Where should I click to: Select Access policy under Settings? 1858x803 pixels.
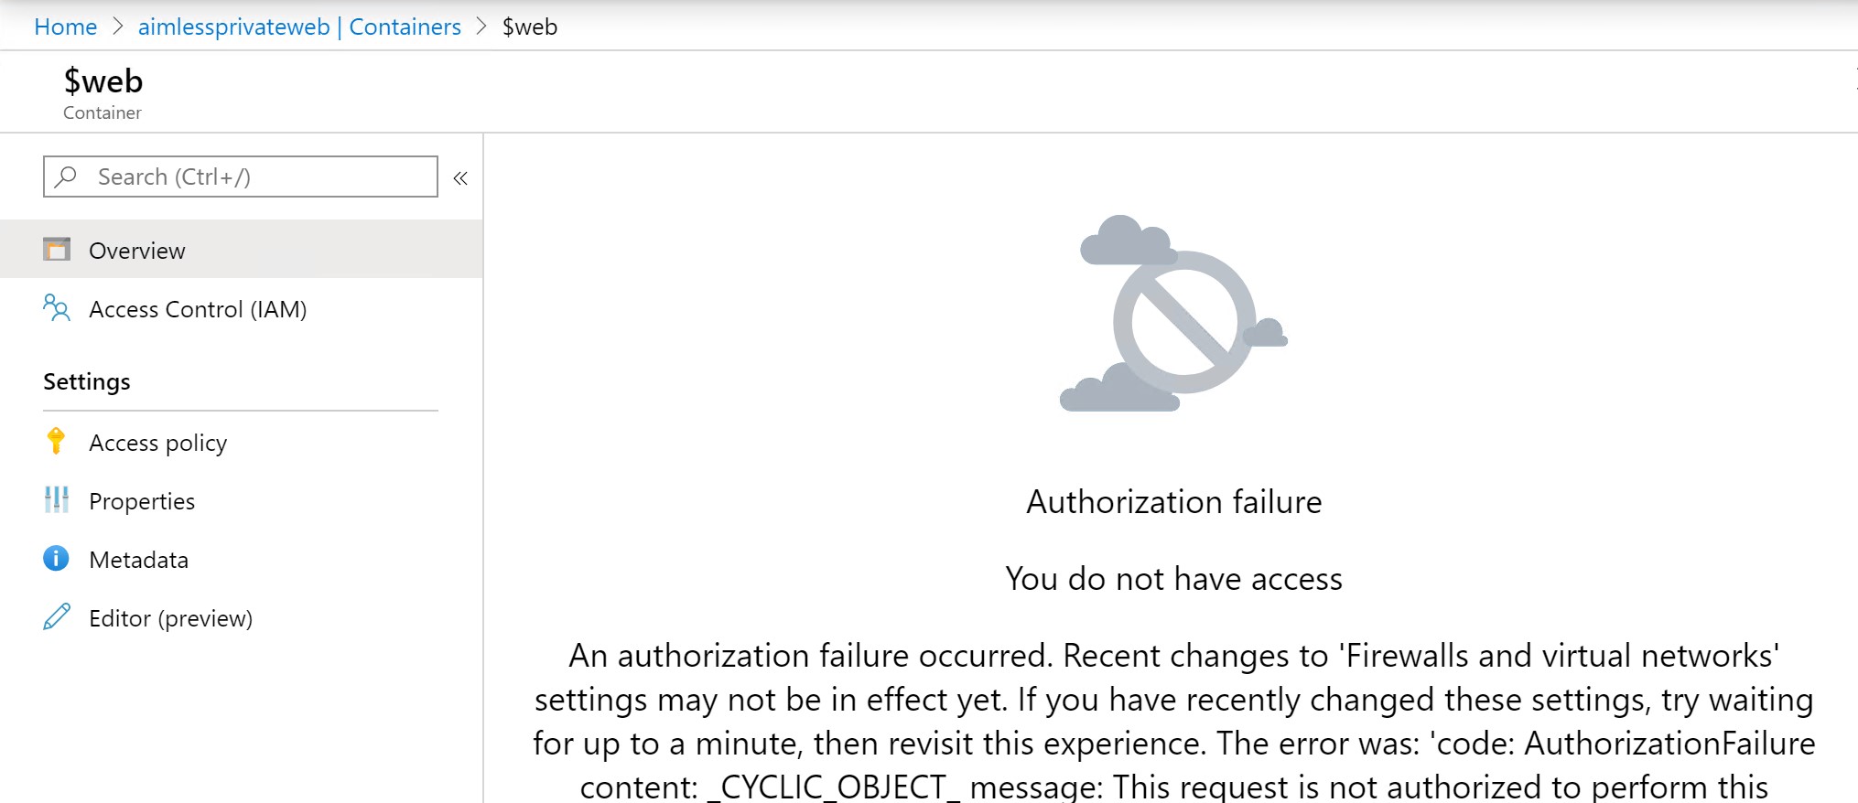(242, 442)
